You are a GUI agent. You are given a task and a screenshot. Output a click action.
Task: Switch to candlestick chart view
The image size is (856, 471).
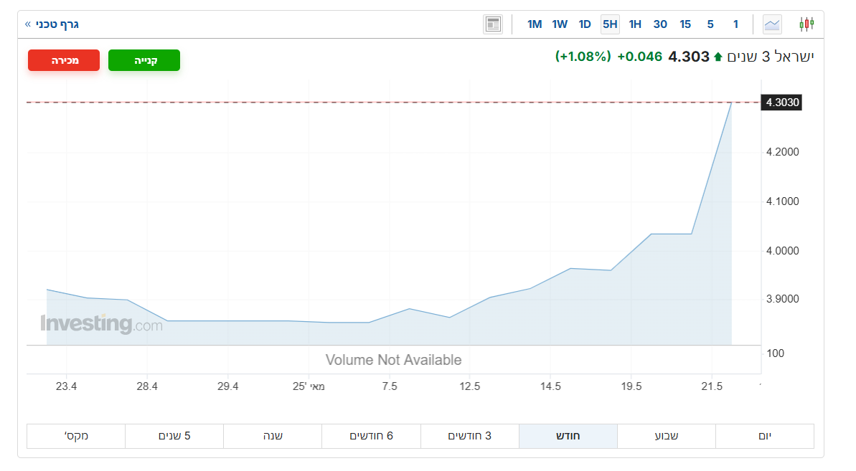(806, 24)
